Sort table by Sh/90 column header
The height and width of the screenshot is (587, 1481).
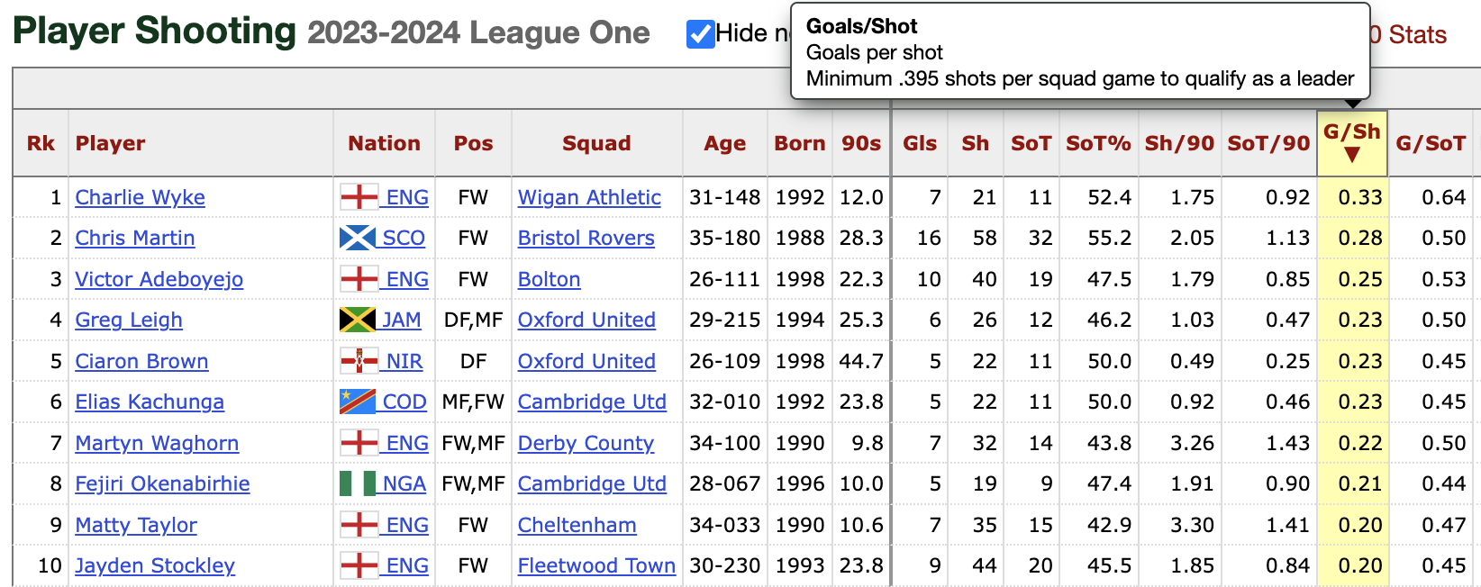click(1179, 143)
